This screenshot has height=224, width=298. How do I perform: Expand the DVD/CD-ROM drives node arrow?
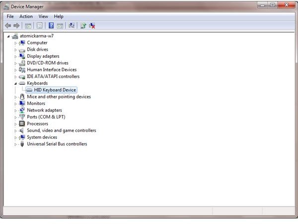(15, 63)
